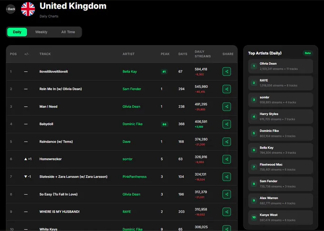
Task: Go back with the Back button
Action: pyautogui.click(x=11, y=9)
